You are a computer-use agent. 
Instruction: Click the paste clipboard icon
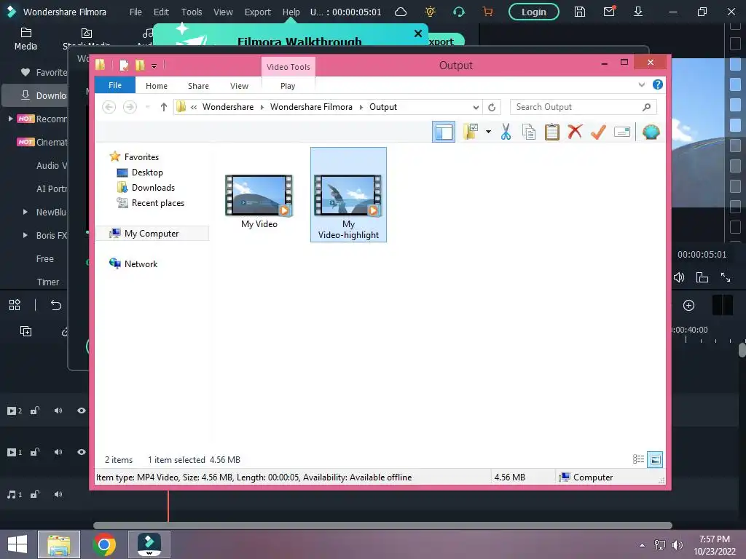552,132
